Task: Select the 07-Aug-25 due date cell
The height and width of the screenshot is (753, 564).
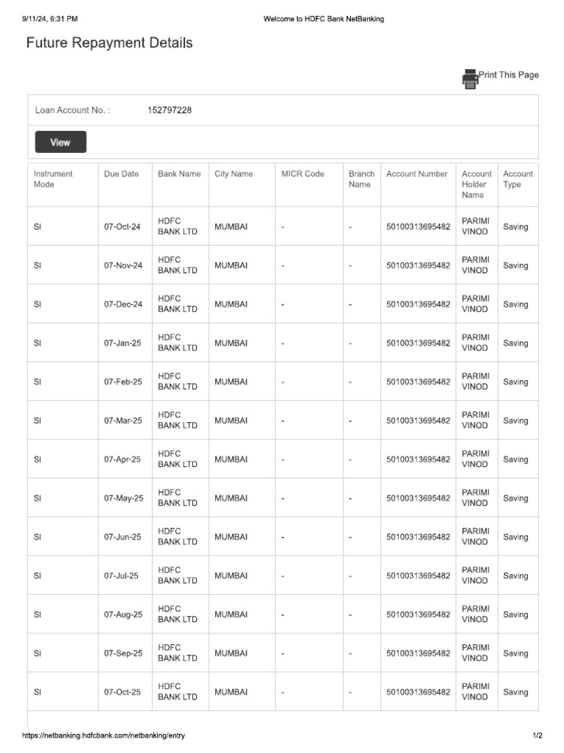Action: coord(123,615)
